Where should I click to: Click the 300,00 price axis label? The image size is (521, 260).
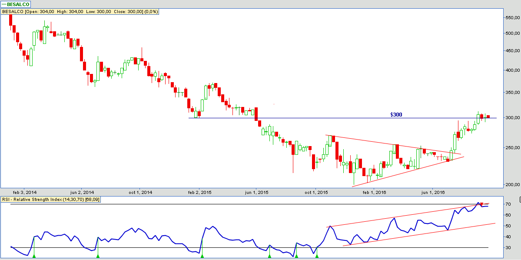pyautogui.click(x=513, y=118)
